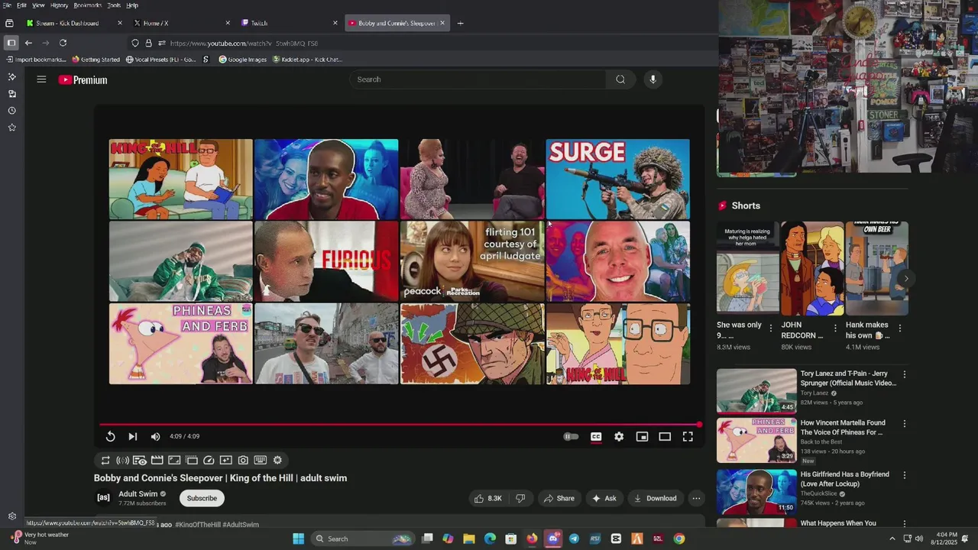Image resolution: width=978 pixels, height=550 pixels.
Task: Open the Kicklet.app bookmark
Action: [306, 60]
